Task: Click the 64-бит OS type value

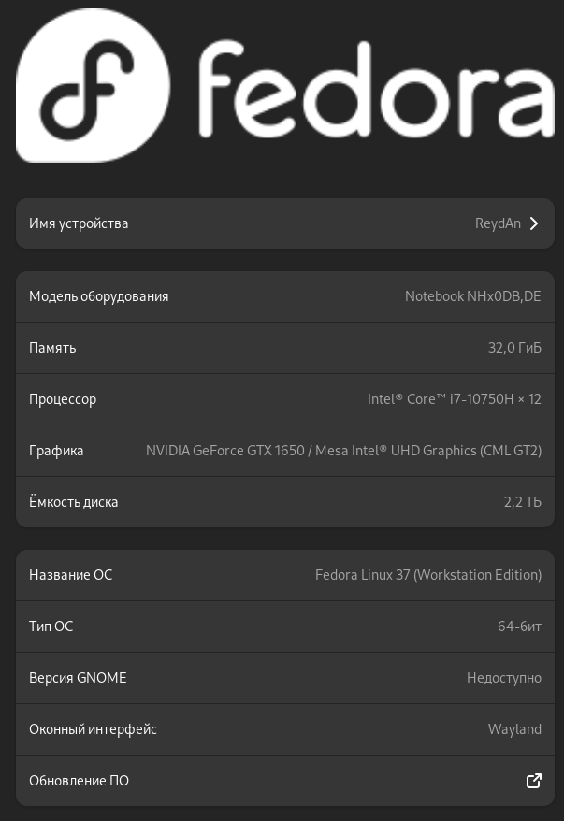Action: click(x=519, y=627)
